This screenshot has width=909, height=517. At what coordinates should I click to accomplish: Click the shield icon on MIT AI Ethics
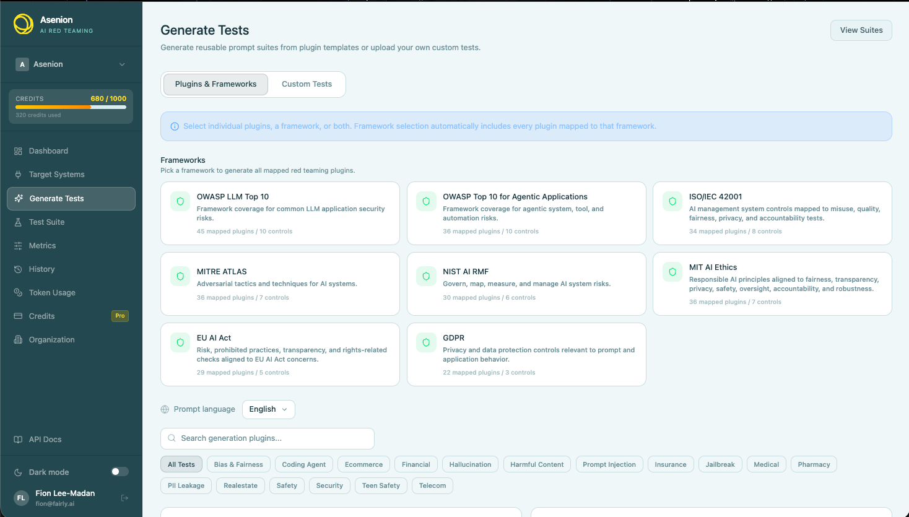672,272
